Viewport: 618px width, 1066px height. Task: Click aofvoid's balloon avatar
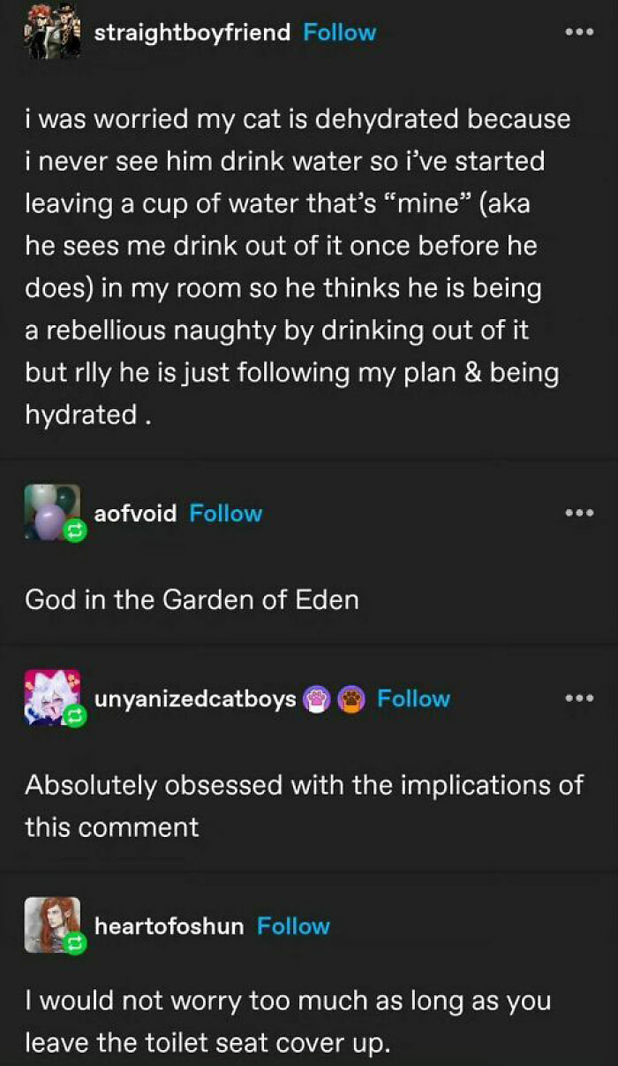pos(49,510)
